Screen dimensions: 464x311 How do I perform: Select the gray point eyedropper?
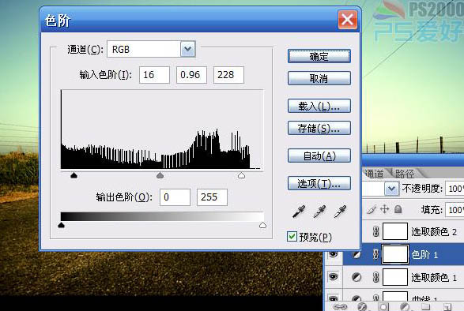tap(319, 212)
